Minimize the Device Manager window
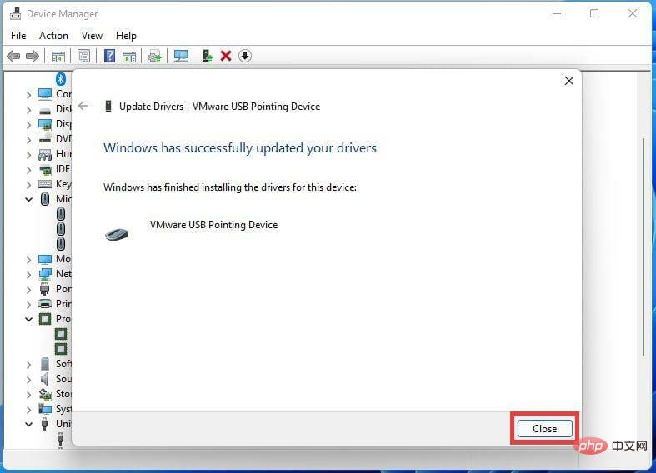 point(557,14)
